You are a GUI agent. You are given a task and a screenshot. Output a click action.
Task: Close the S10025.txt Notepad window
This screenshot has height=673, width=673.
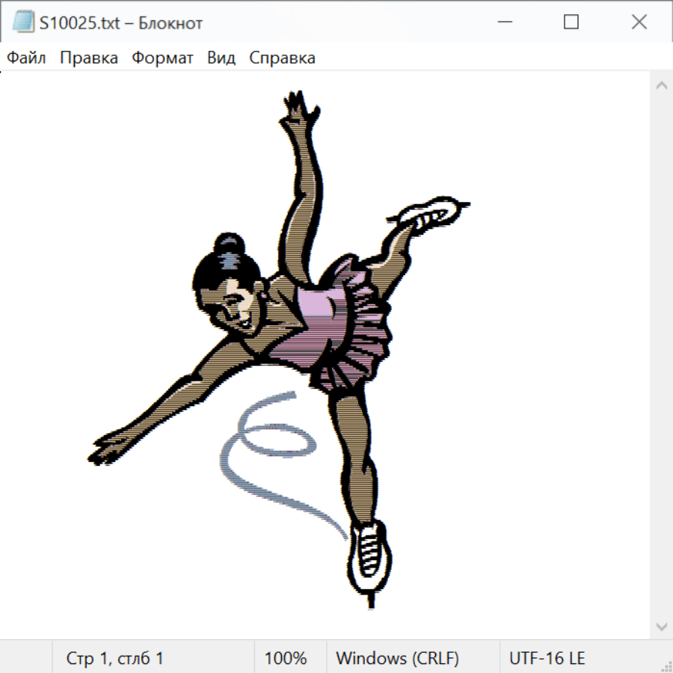639,22
